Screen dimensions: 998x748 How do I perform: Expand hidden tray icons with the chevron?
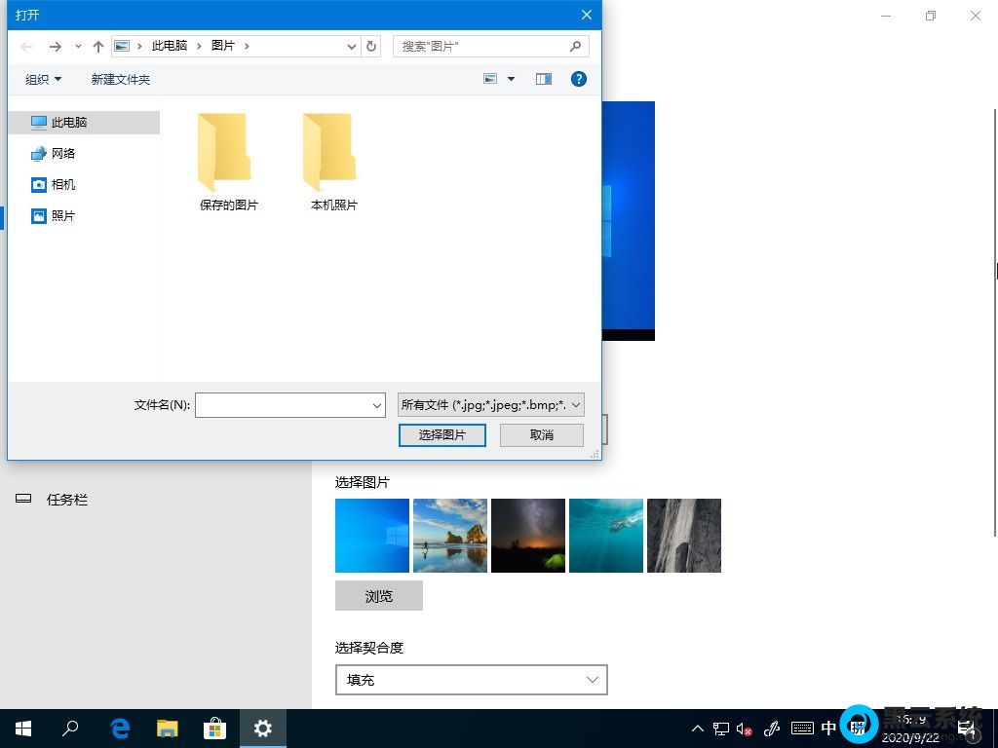[697, 728]
